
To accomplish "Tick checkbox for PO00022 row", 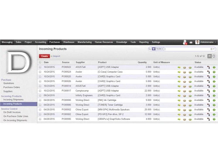I will 40,67.
